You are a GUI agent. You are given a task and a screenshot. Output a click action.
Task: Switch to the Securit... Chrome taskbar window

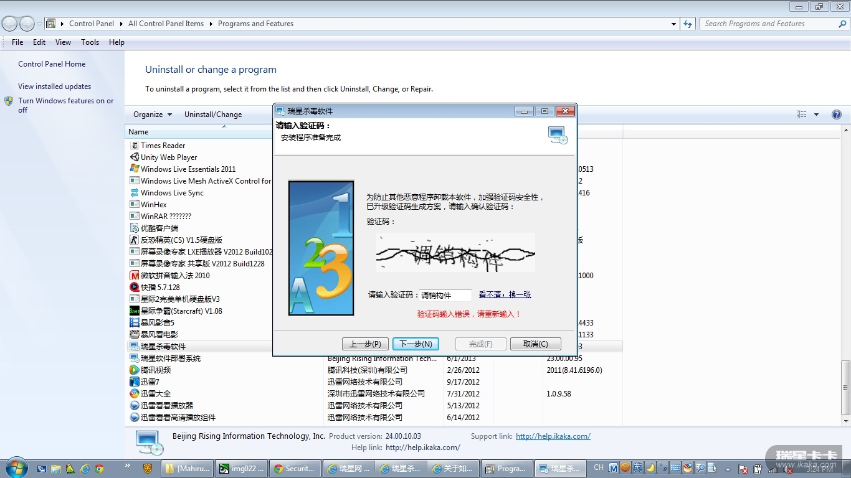coord(295,469)
